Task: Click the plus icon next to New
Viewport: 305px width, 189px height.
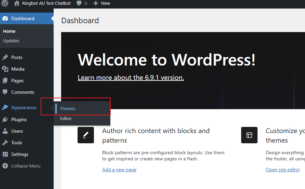Action: [x=96, y=3]
